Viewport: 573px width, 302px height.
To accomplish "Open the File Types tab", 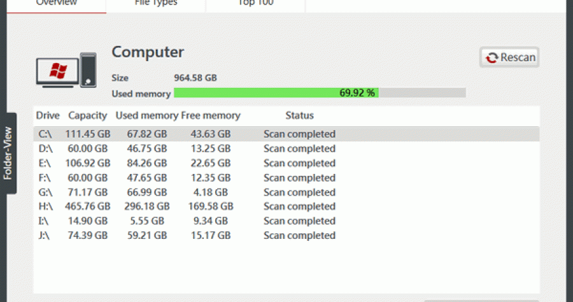I will [x=156, y=4].
